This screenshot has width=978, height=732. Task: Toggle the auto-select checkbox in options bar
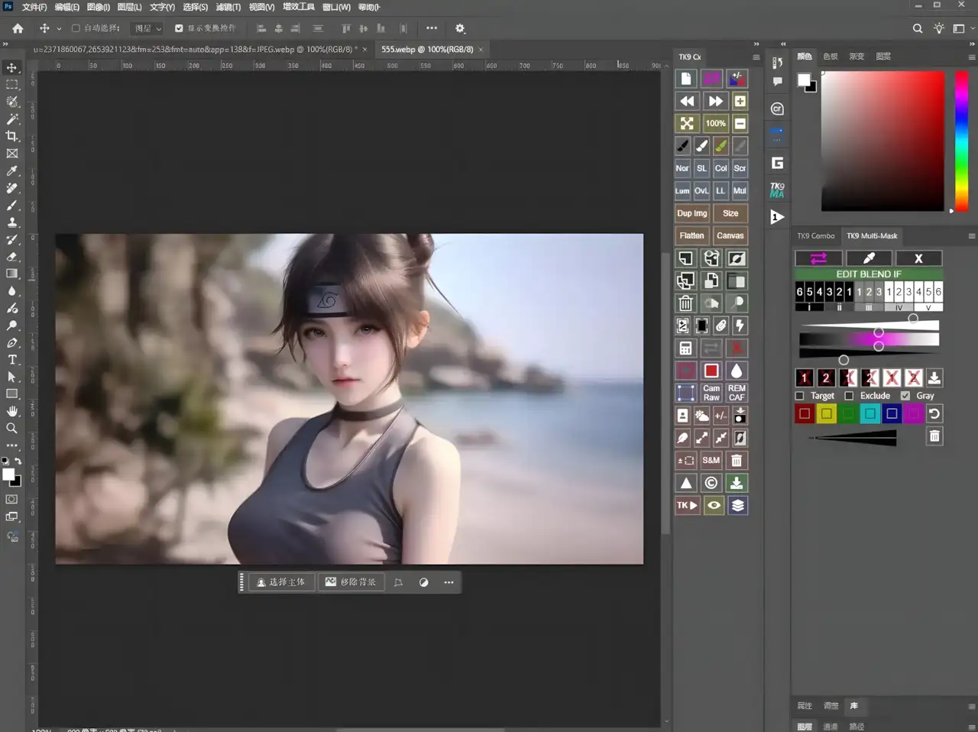76,28
